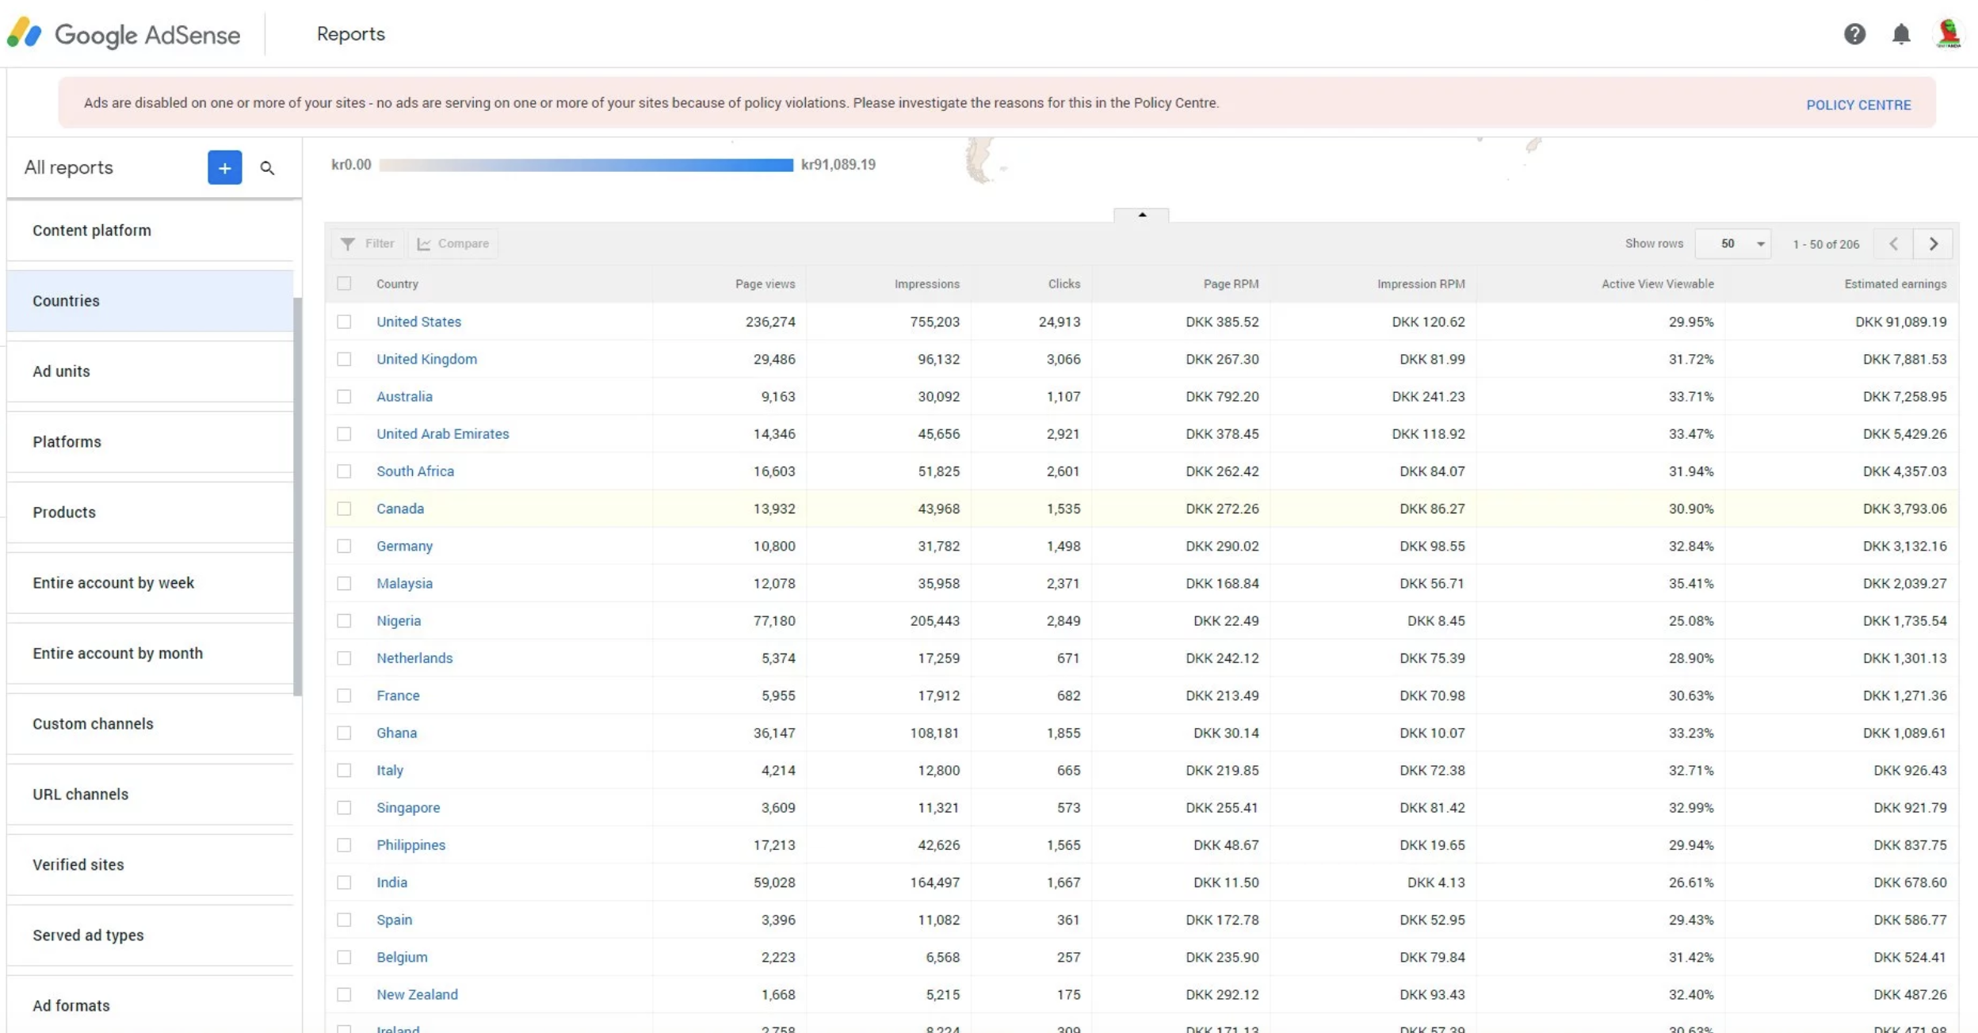Open the URL channels report
The image size is (1978, 1033).
(150, 795)
